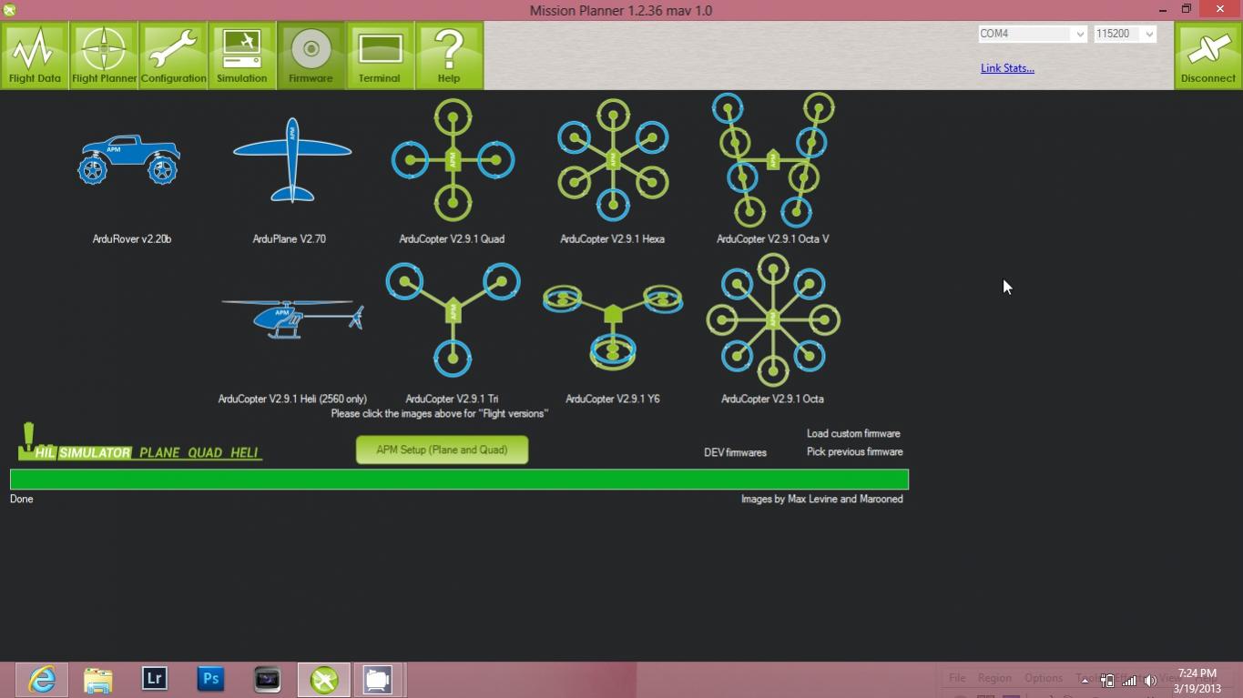
Task: Select the ArduCopter V2.9.1 Octa icon
Action: [x=773, y=319]
